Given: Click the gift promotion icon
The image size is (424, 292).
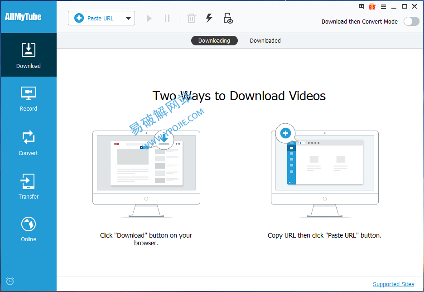Looking at the screenshot, I should click(x=372, y=6).
